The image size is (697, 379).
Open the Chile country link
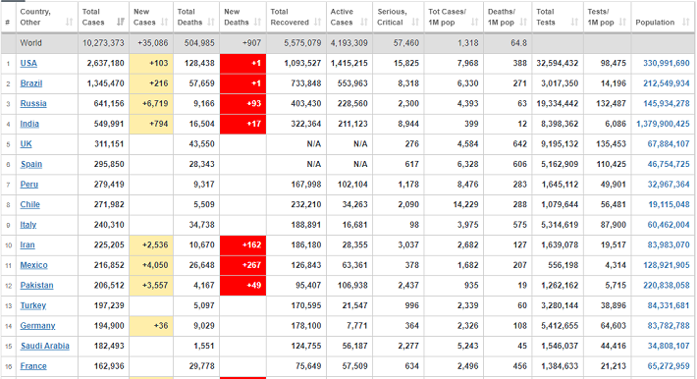(29, 204)
